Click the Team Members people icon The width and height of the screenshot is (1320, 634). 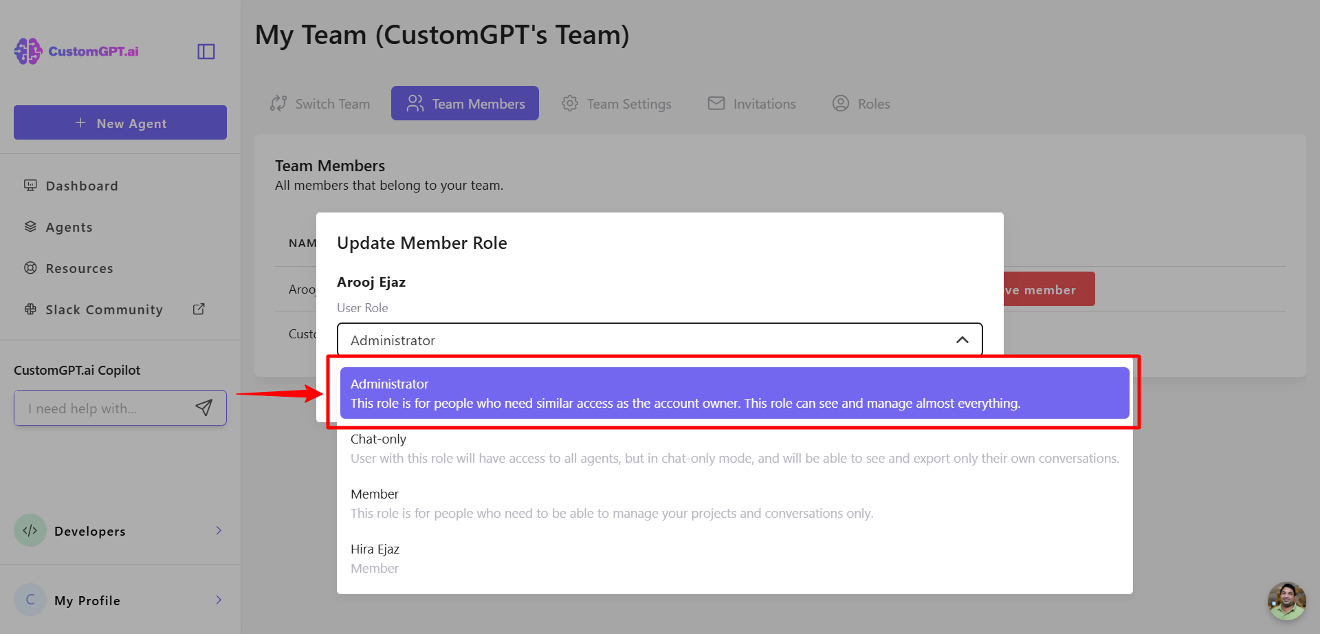point(415,103)
